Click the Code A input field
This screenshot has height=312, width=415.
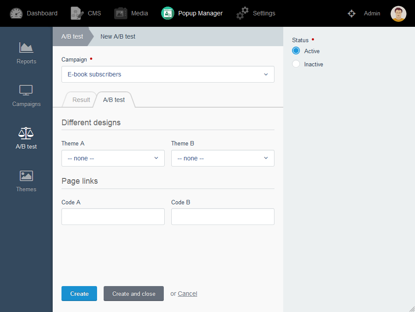click(x=113, y=217)
